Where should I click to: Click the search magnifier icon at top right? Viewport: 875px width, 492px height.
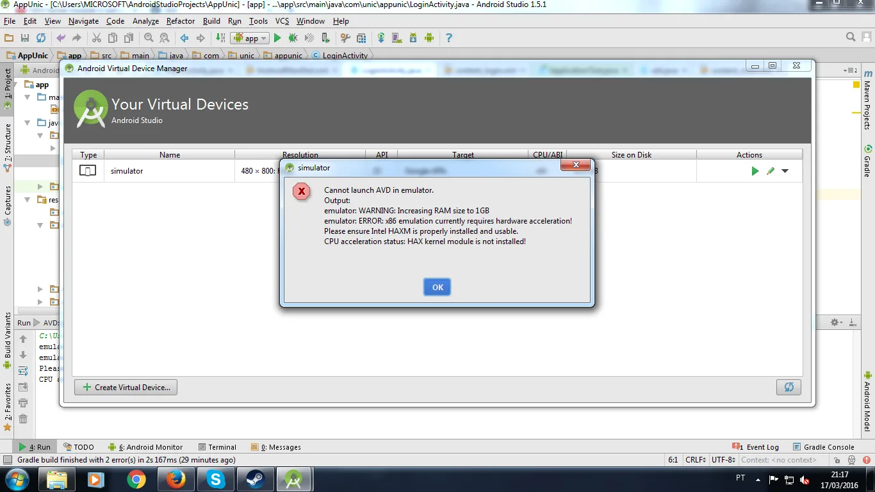point(851,37)
